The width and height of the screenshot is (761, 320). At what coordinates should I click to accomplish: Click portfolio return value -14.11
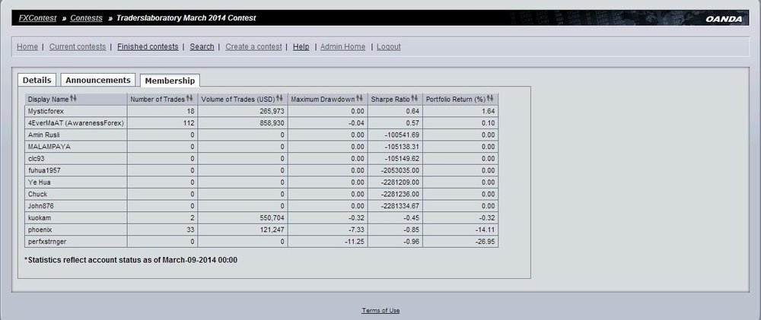[x=486, y=230]
